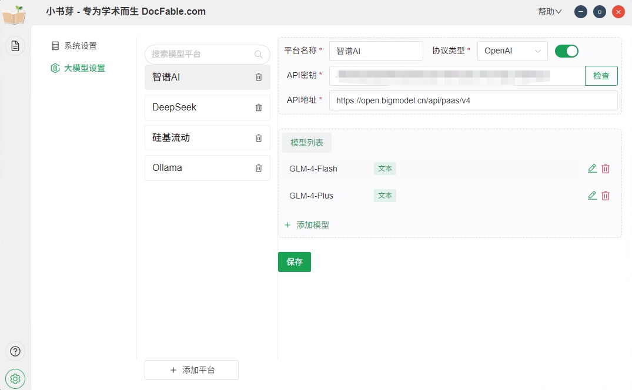
Task: Edit the GLM-4-Plus model
Action: pos(592,196)
